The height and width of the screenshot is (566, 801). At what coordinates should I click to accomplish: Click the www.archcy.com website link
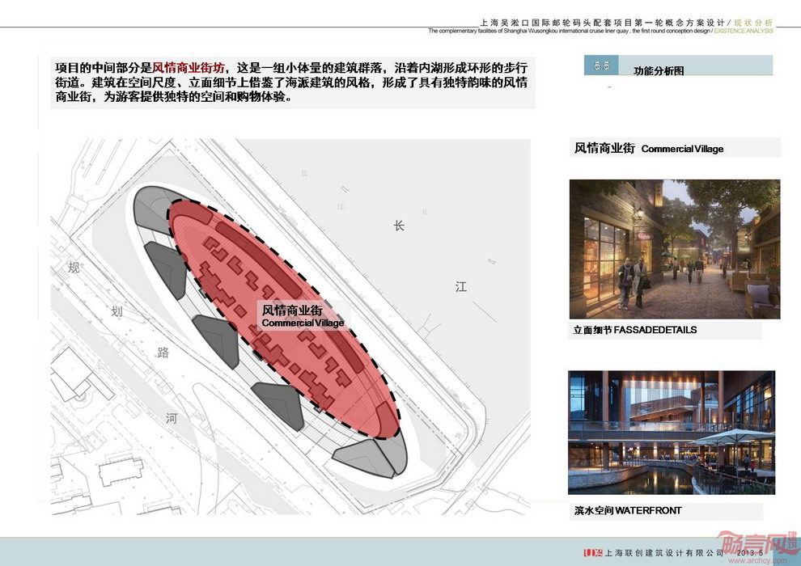pos(751,559)
